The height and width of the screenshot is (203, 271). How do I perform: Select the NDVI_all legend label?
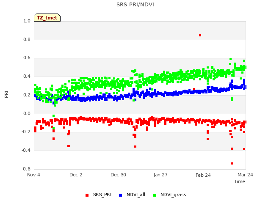point(136,195)
